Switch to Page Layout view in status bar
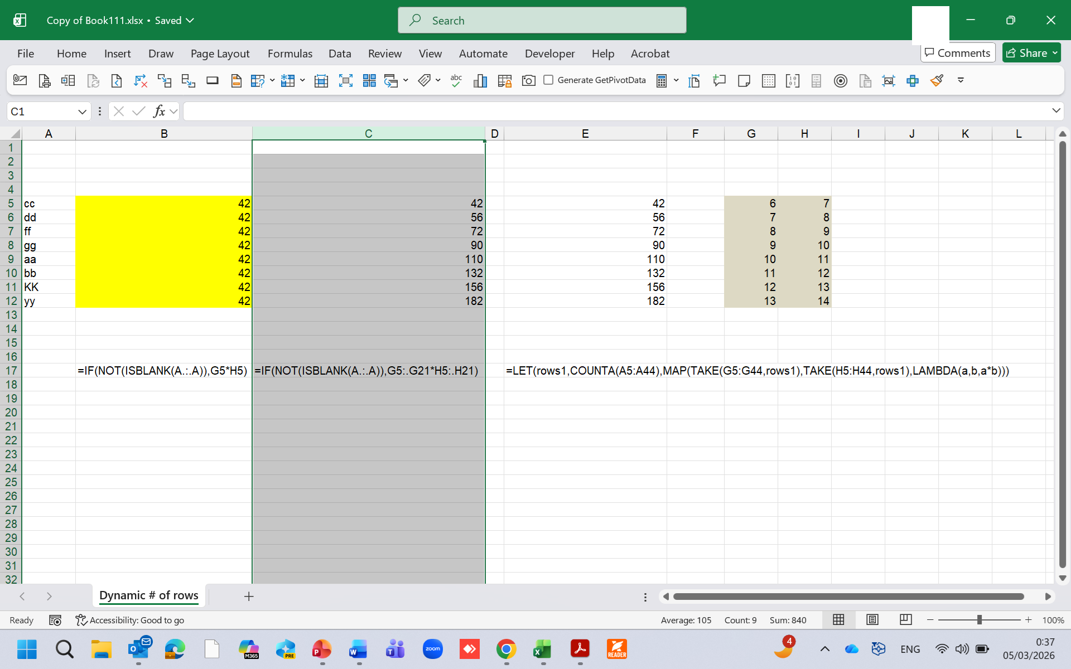Image resolution: width=1071 pixels, height=669 pixels. click(872, 620)
